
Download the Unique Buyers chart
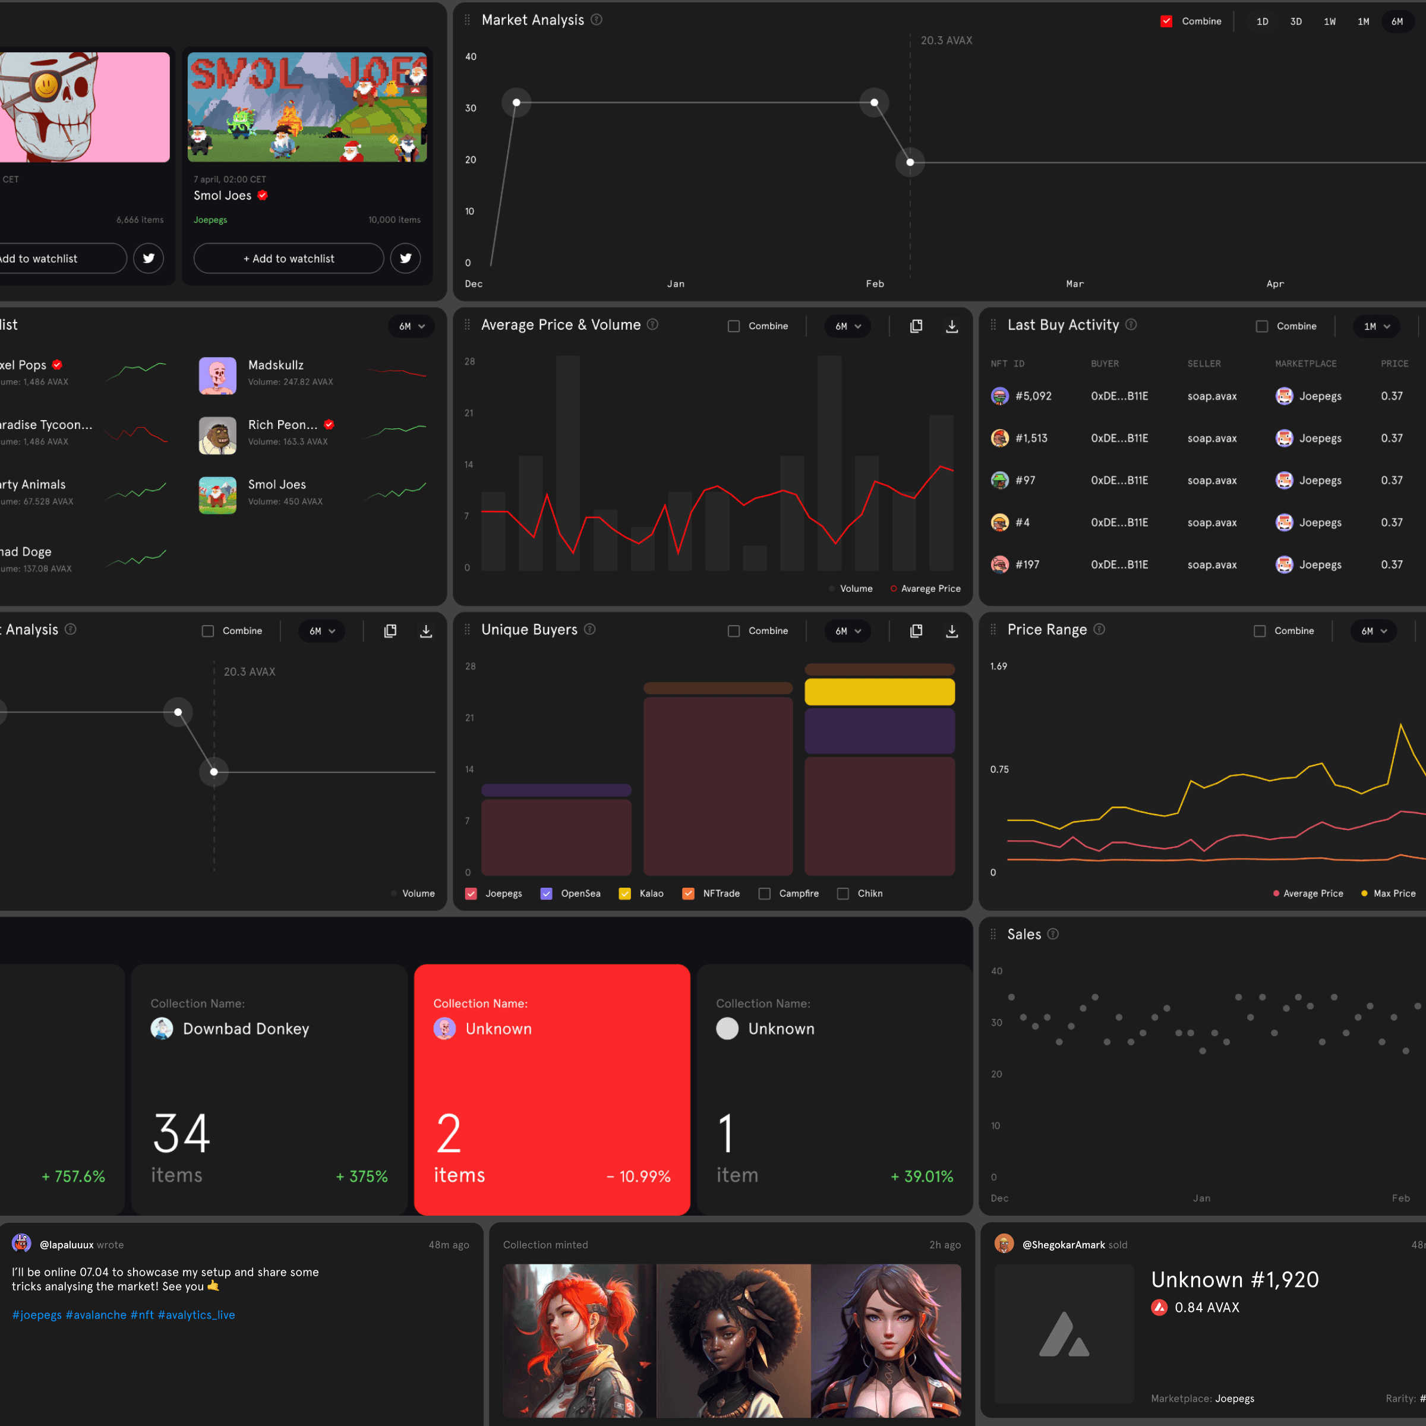pos(951,631)
